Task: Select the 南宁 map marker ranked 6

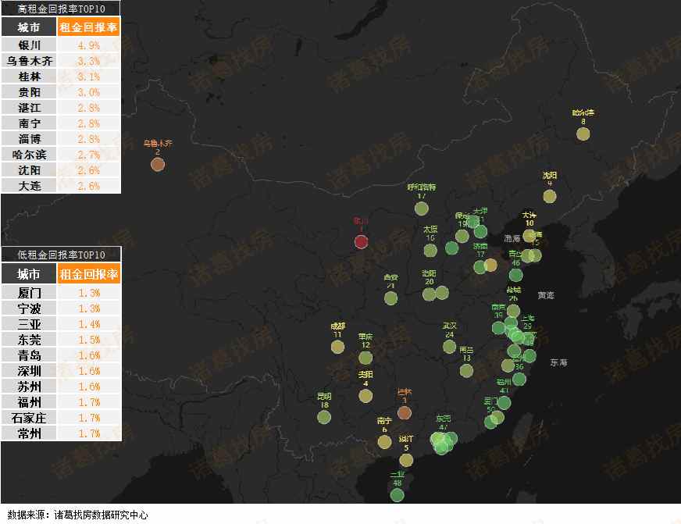Action: tap(384, 442)
